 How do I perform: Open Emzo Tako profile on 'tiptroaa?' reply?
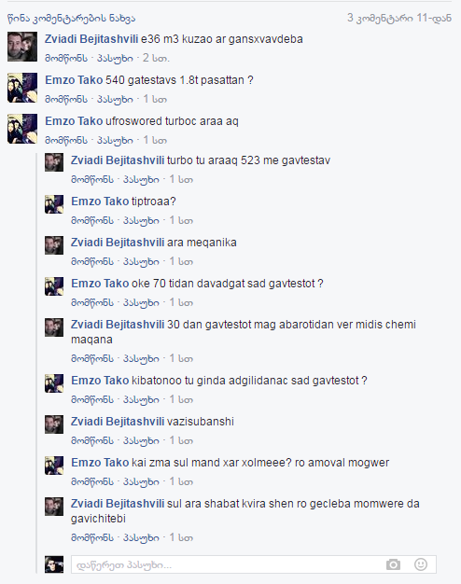pyautogui.click(x=100, y=202)
